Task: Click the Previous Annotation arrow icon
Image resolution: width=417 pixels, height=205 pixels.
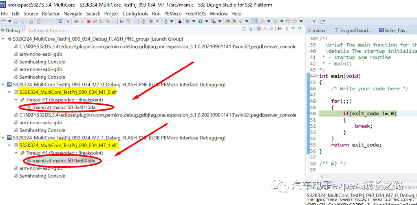Action: [275, 21]
